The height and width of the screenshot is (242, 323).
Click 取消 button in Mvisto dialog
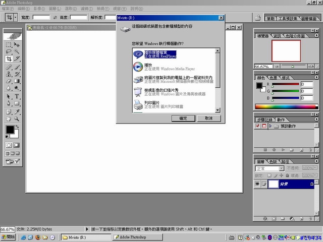click(x=208, y=118)
